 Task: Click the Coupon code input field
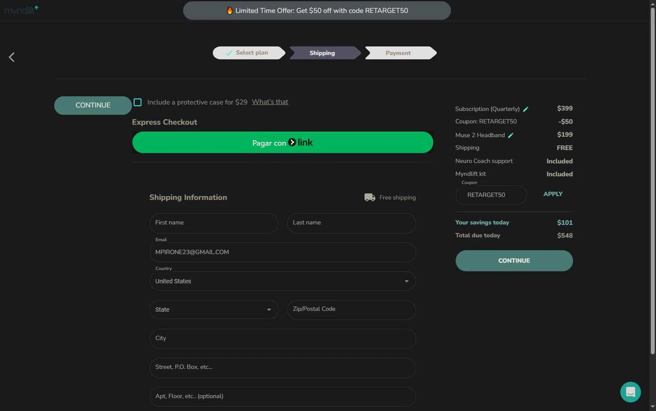491,195
